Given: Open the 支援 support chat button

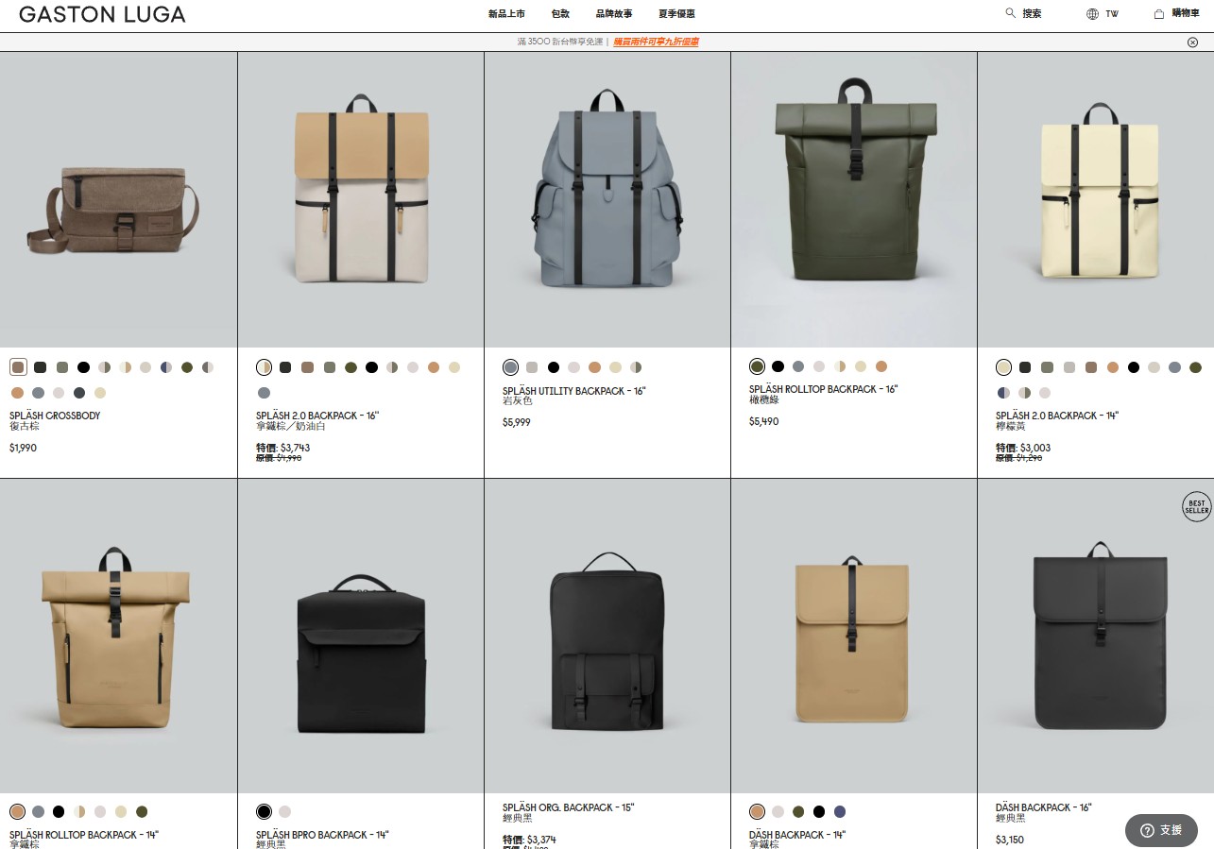Looking at the screenshot, I should pos(1161,830).
